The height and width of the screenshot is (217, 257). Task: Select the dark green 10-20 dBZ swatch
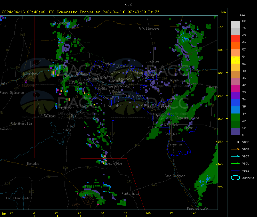(235, 124)
